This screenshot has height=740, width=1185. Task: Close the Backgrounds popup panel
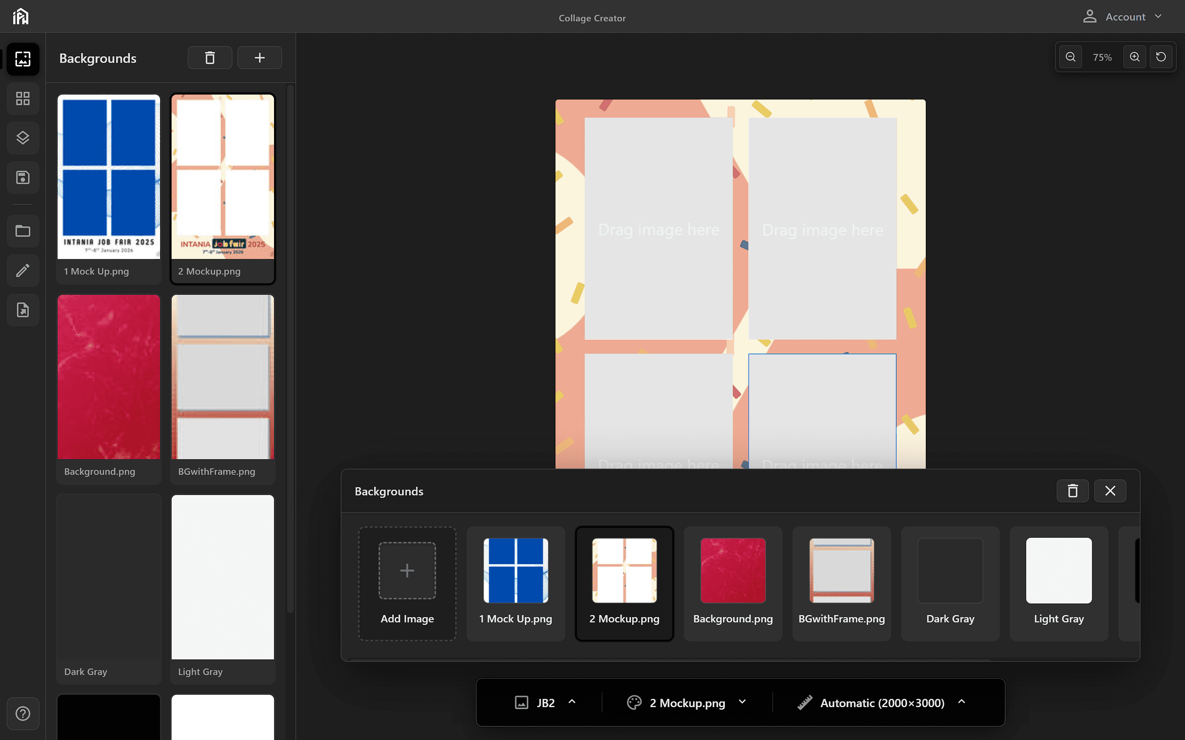(1110, 491)
